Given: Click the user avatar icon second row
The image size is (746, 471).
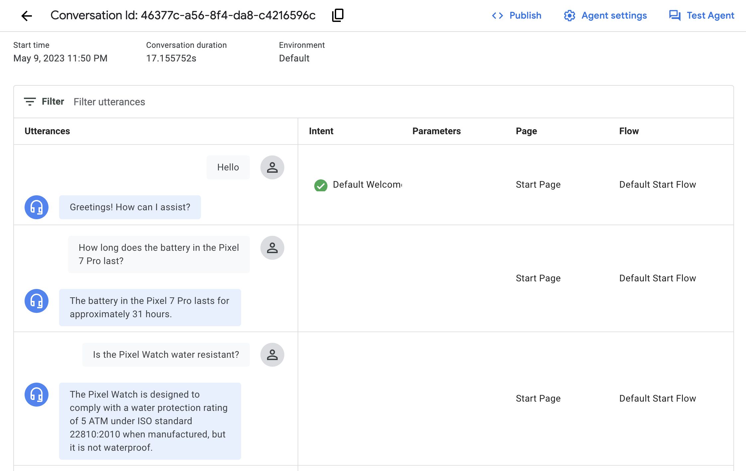Looking at the screenshot, I should click(272, 248).
